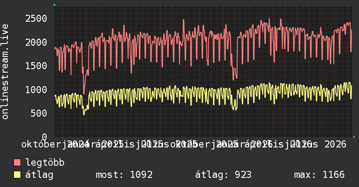Image resolution: width=359 pixels, height=187 pixels.
Task: Click the átlag: 923 statistic
Action: (223, 175)
